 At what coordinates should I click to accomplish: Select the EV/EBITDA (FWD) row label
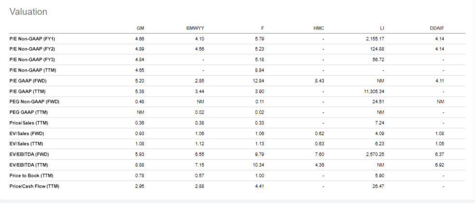pos(29,154)
